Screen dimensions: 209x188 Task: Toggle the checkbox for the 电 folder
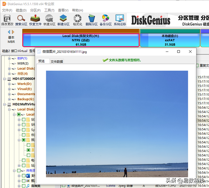click(24, 160)
